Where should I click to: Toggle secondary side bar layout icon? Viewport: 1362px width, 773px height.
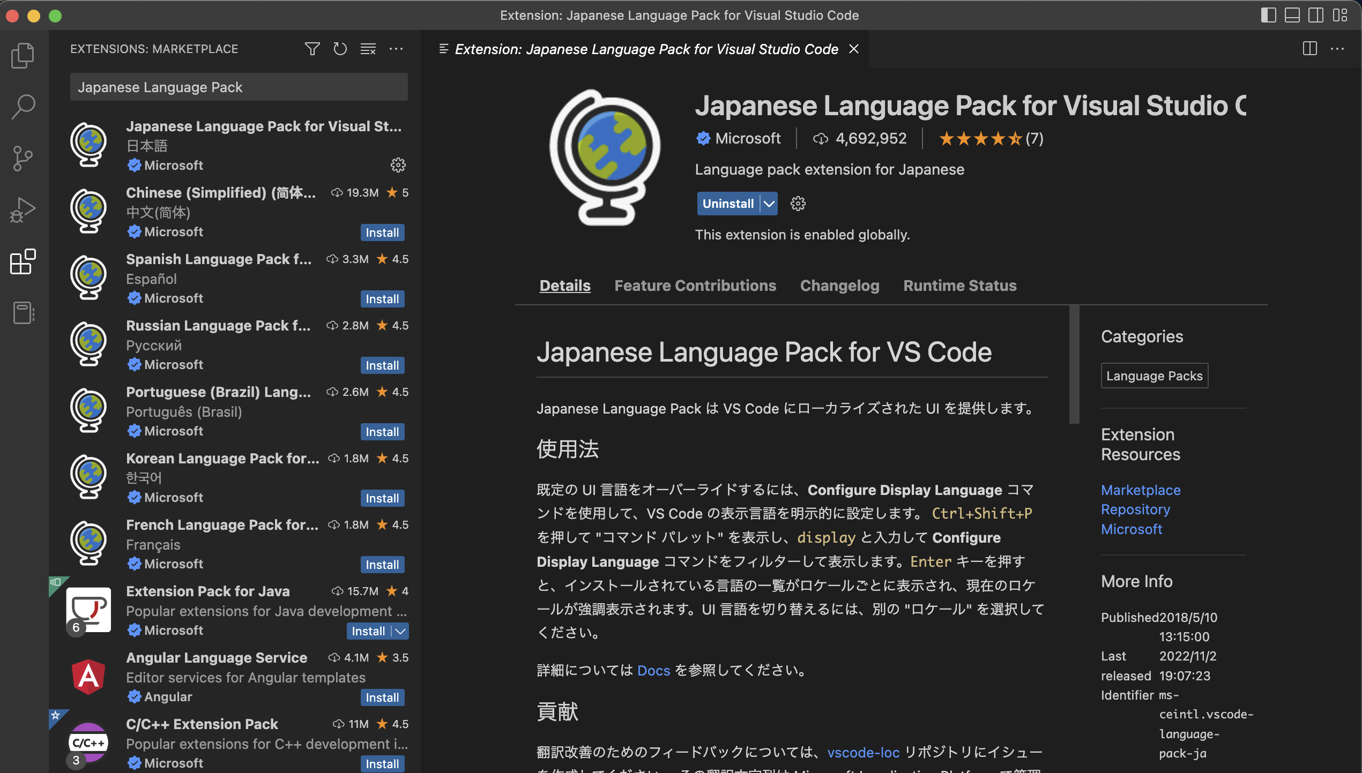click(x=1315, y=15)
